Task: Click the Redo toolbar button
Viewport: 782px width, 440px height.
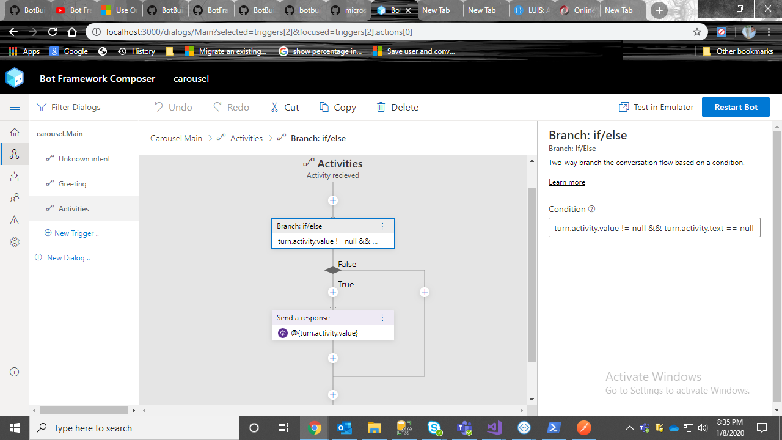Action: pyautogui.click(x=231, y=107)
